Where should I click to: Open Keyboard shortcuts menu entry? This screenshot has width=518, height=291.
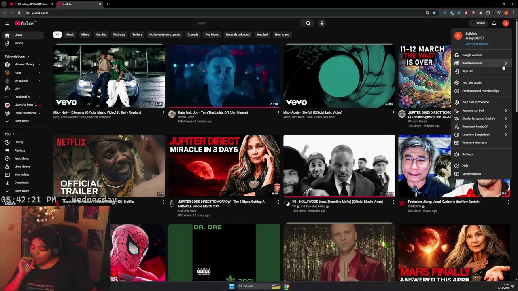[481, 143]
